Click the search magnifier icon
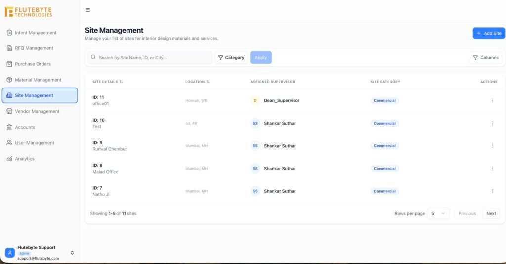Screen dimensions: 506x264 (x=93, y=57)
